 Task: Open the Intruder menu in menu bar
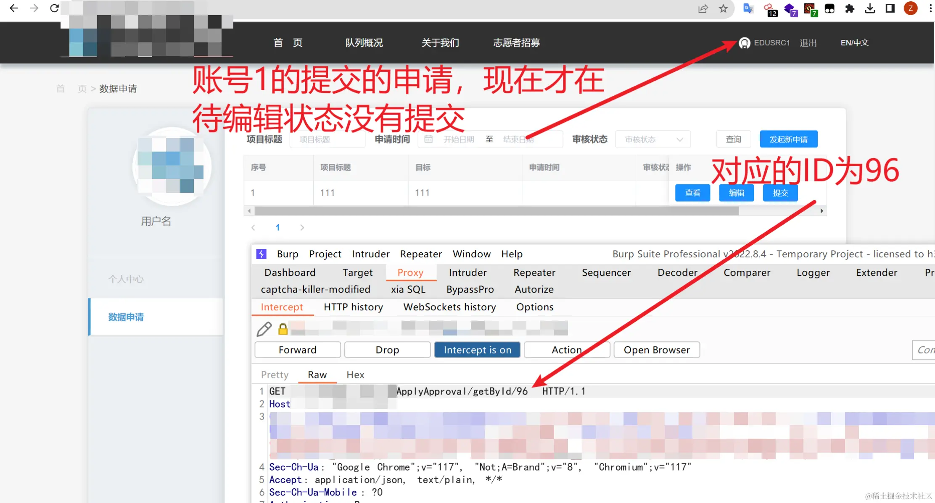point(370,254)
